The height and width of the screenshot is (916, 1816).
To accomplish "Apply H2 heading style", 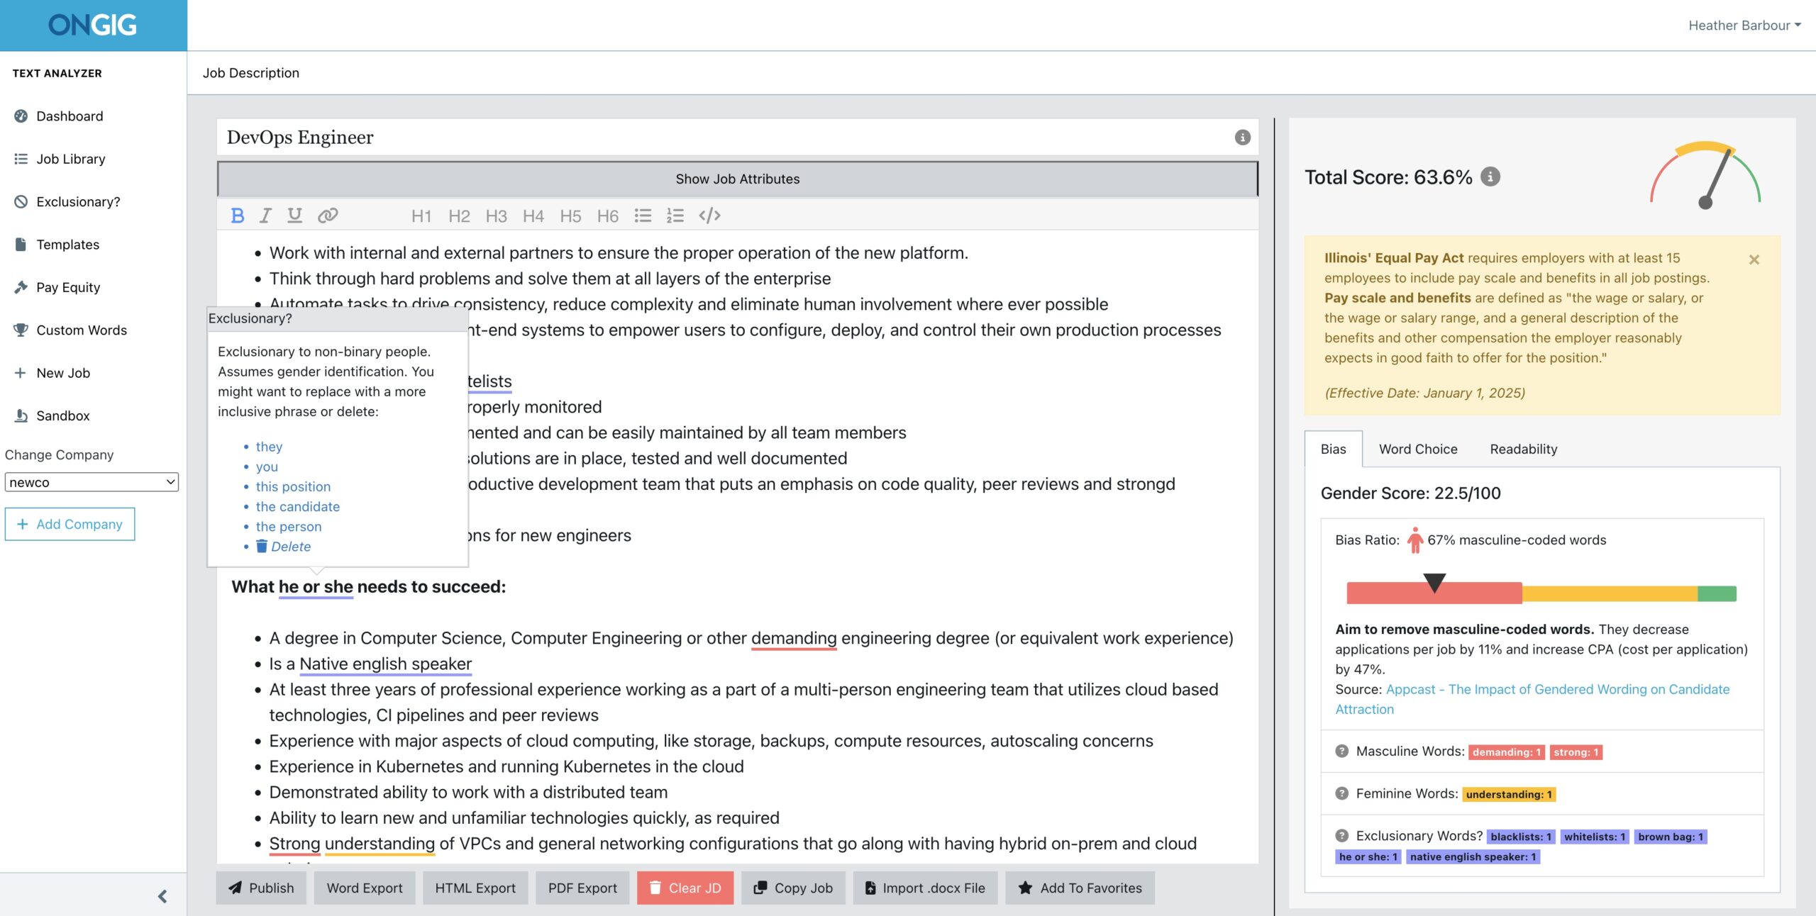I will click(x=459, y=216).
